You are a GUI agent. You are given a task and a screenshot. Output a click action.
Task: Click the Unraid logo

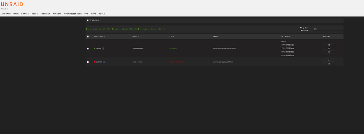(x=12, y=4)
